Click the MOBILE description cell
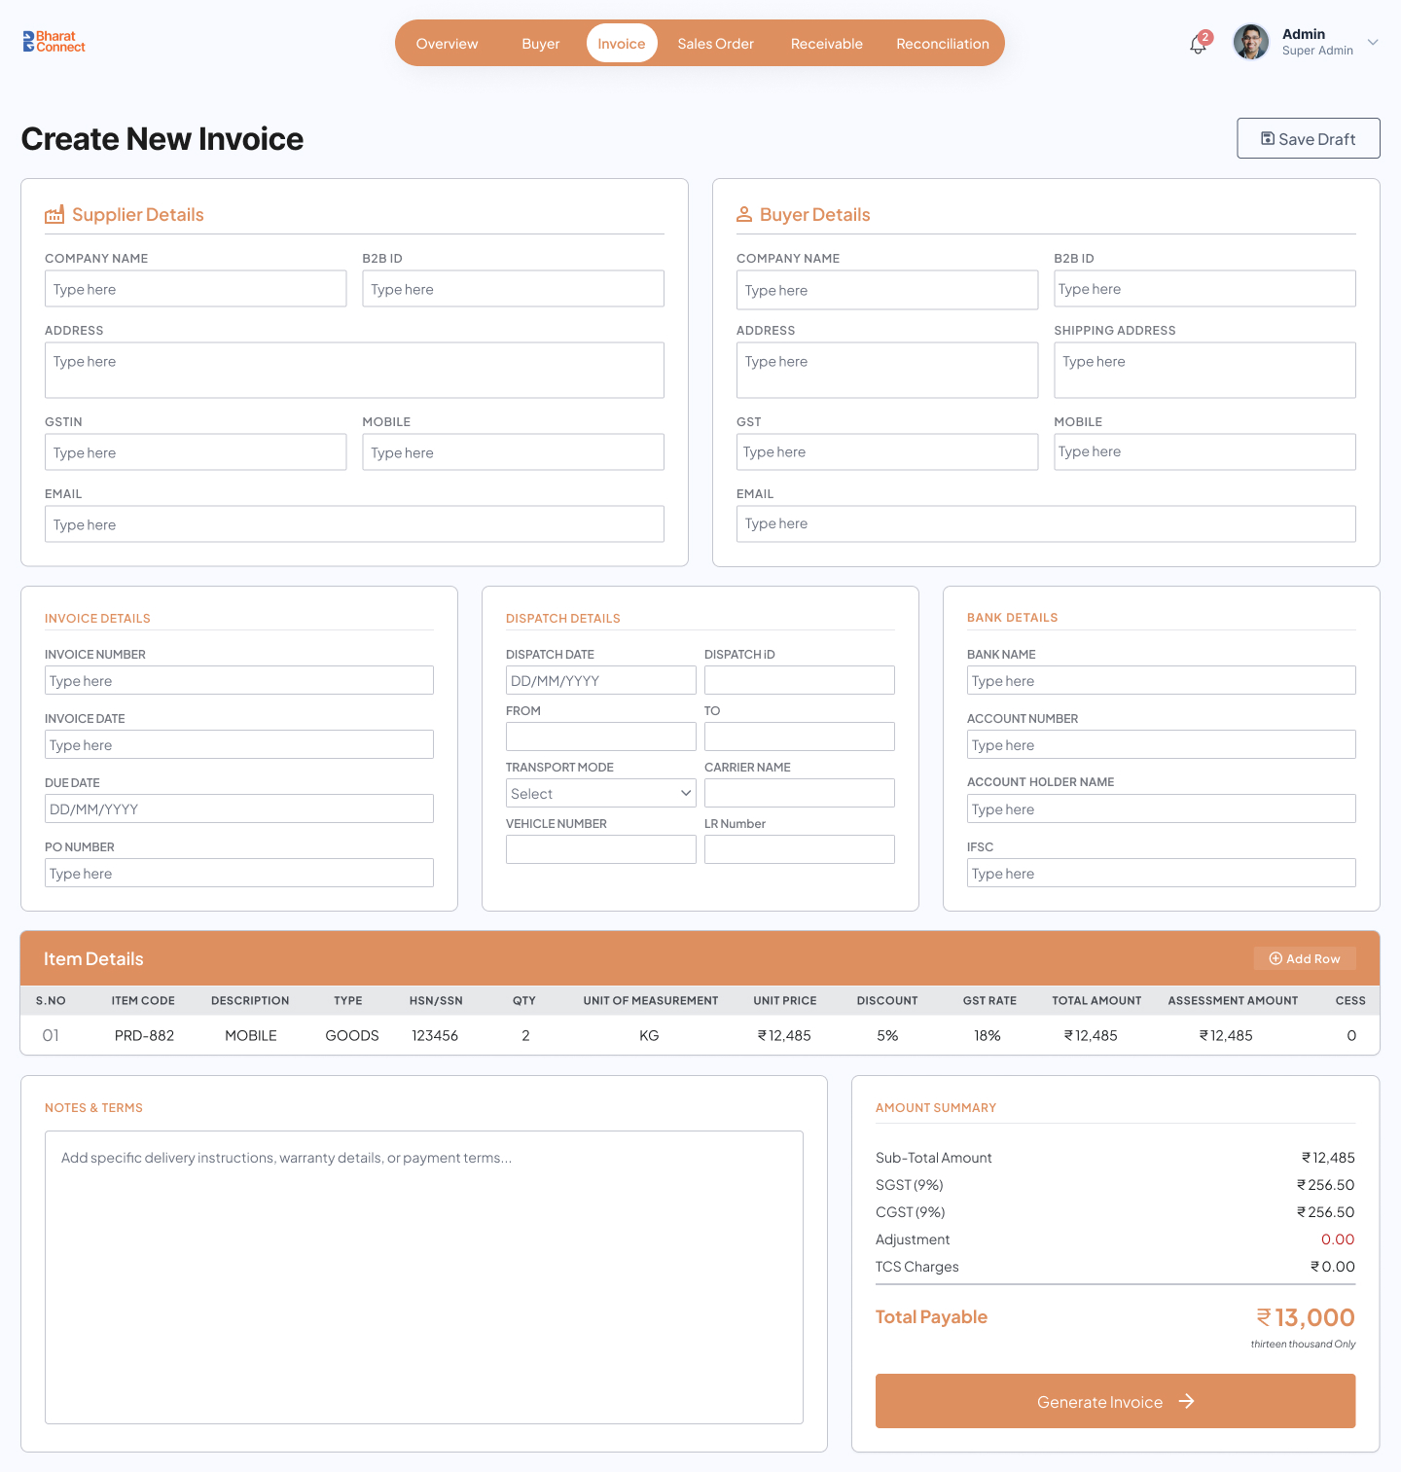Viewport: 1401px width, 1472px height. (x=251, y=1035)
